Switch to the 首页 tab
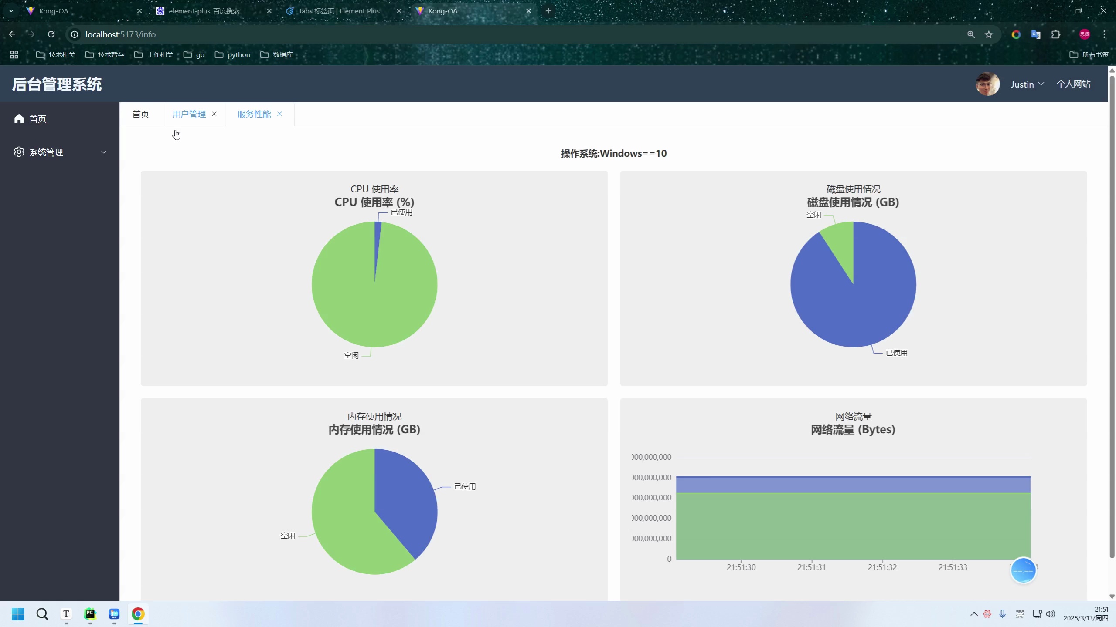 (141, 114)
